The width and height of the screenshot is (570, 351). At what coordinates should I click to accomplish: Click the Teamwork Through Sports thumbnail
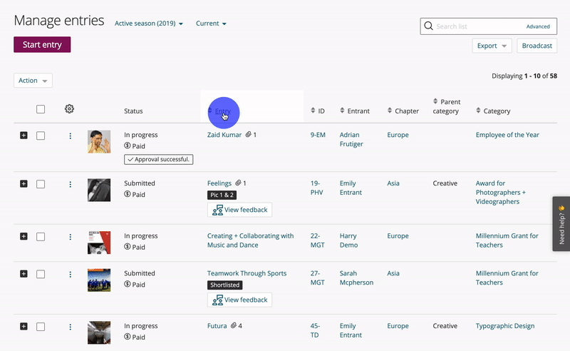coord(99,280)
